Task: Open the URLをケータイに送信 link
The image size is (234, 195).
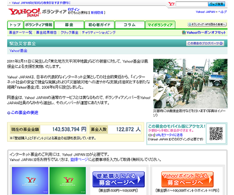Action: (169, 135)
